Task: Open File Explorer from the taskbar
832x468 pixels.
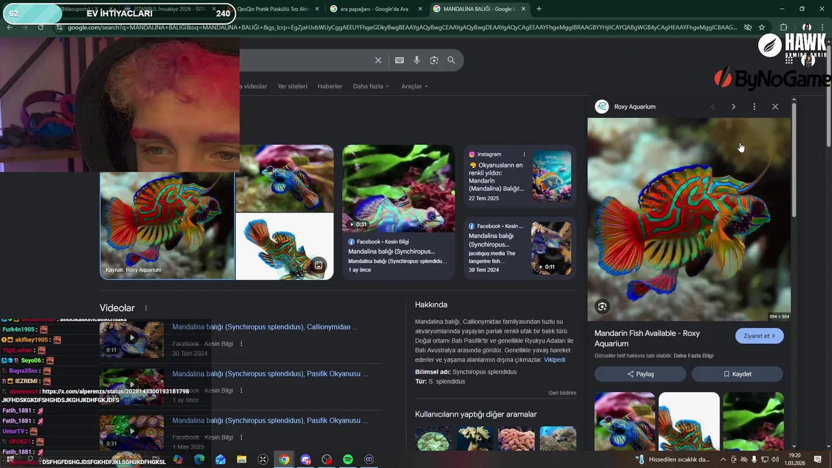Action: 242,460
